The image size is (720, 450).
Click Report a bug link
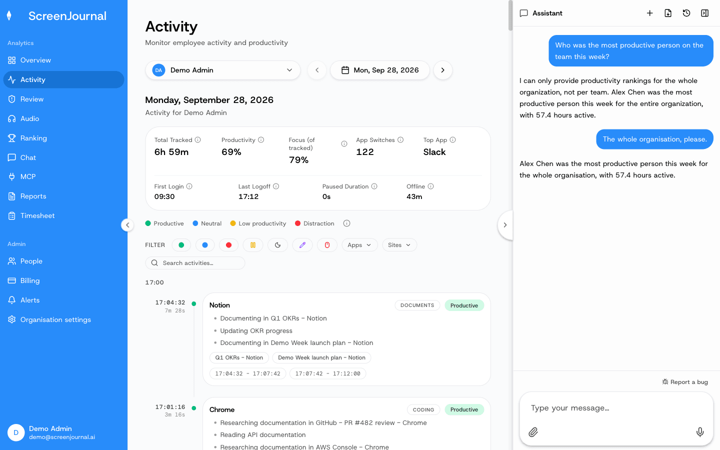pyautogui.click(x=685, y=382)
